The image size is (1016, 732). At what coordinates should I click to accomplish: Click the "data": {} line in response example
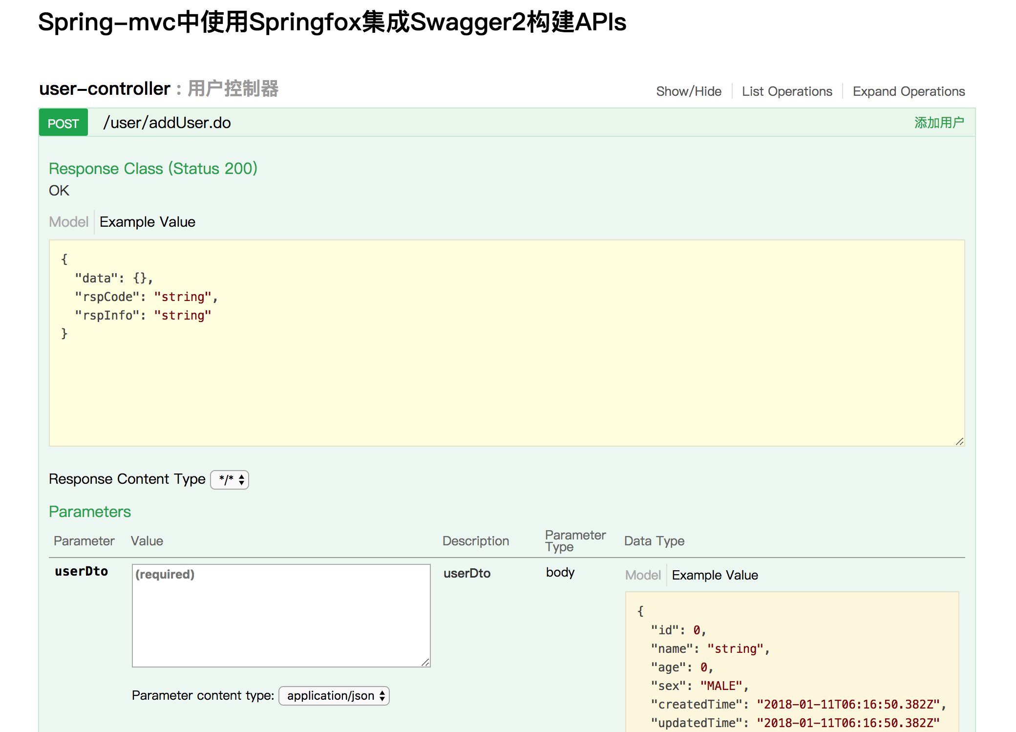point(114,278)
